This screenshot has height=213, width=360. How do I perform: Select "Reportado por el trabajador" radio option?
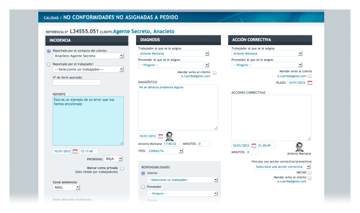coord(49,65)
